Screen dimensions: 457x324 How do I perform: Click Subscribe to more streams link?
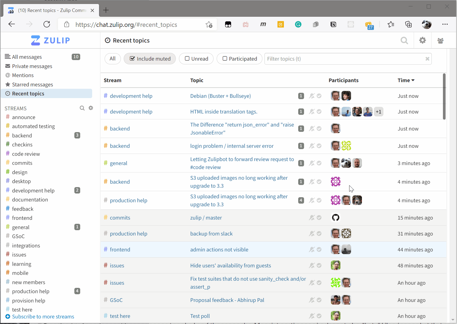[x=43, y=317]
